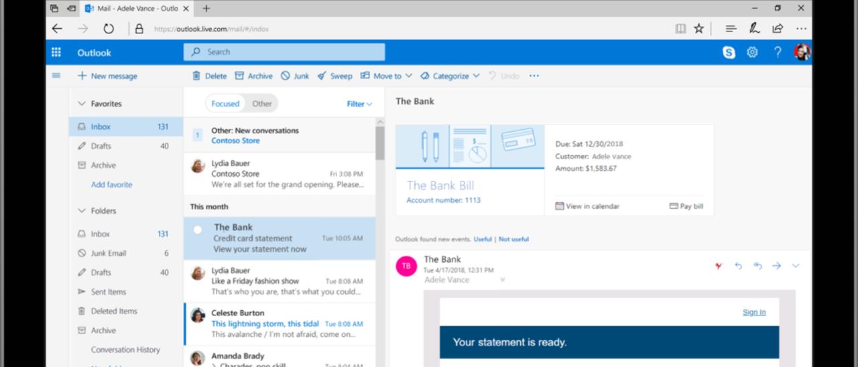The height and width of the screenshot is (367, 858).
Task: Reply to The Bank email
Action: [738, 266]
